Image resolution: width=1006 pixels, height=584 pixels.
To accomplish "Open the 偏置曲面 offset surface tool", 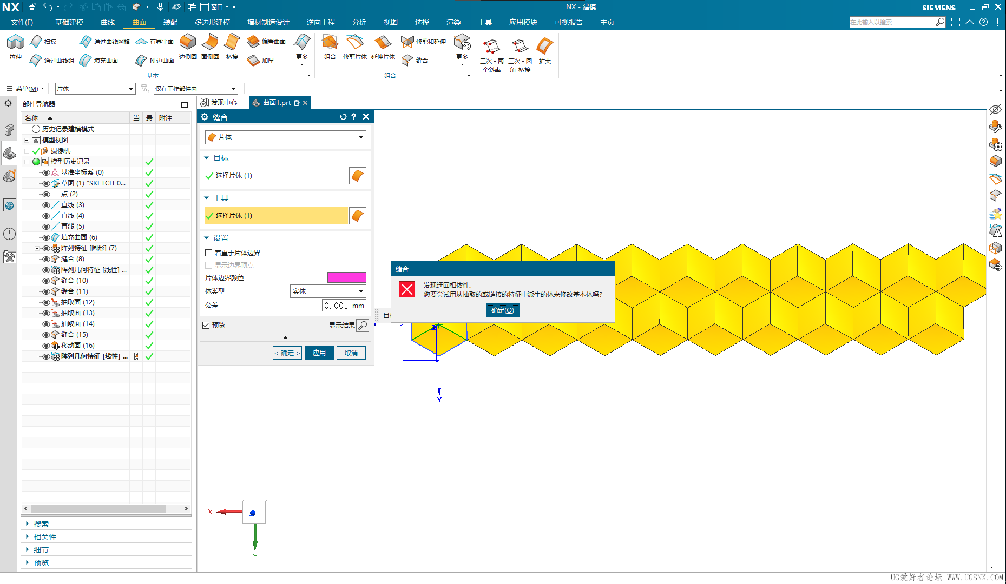I will pos(266,42).
